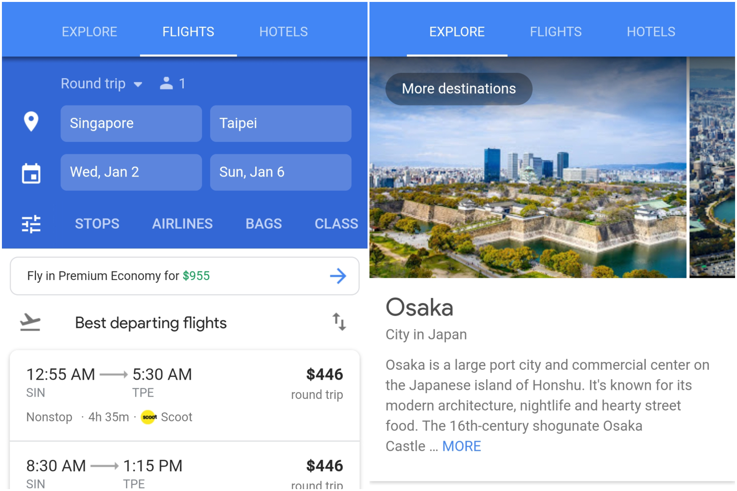Click the passenger count person icon
Image resolution: width=737 pixels, height=491 pixels.
[166, 83]
